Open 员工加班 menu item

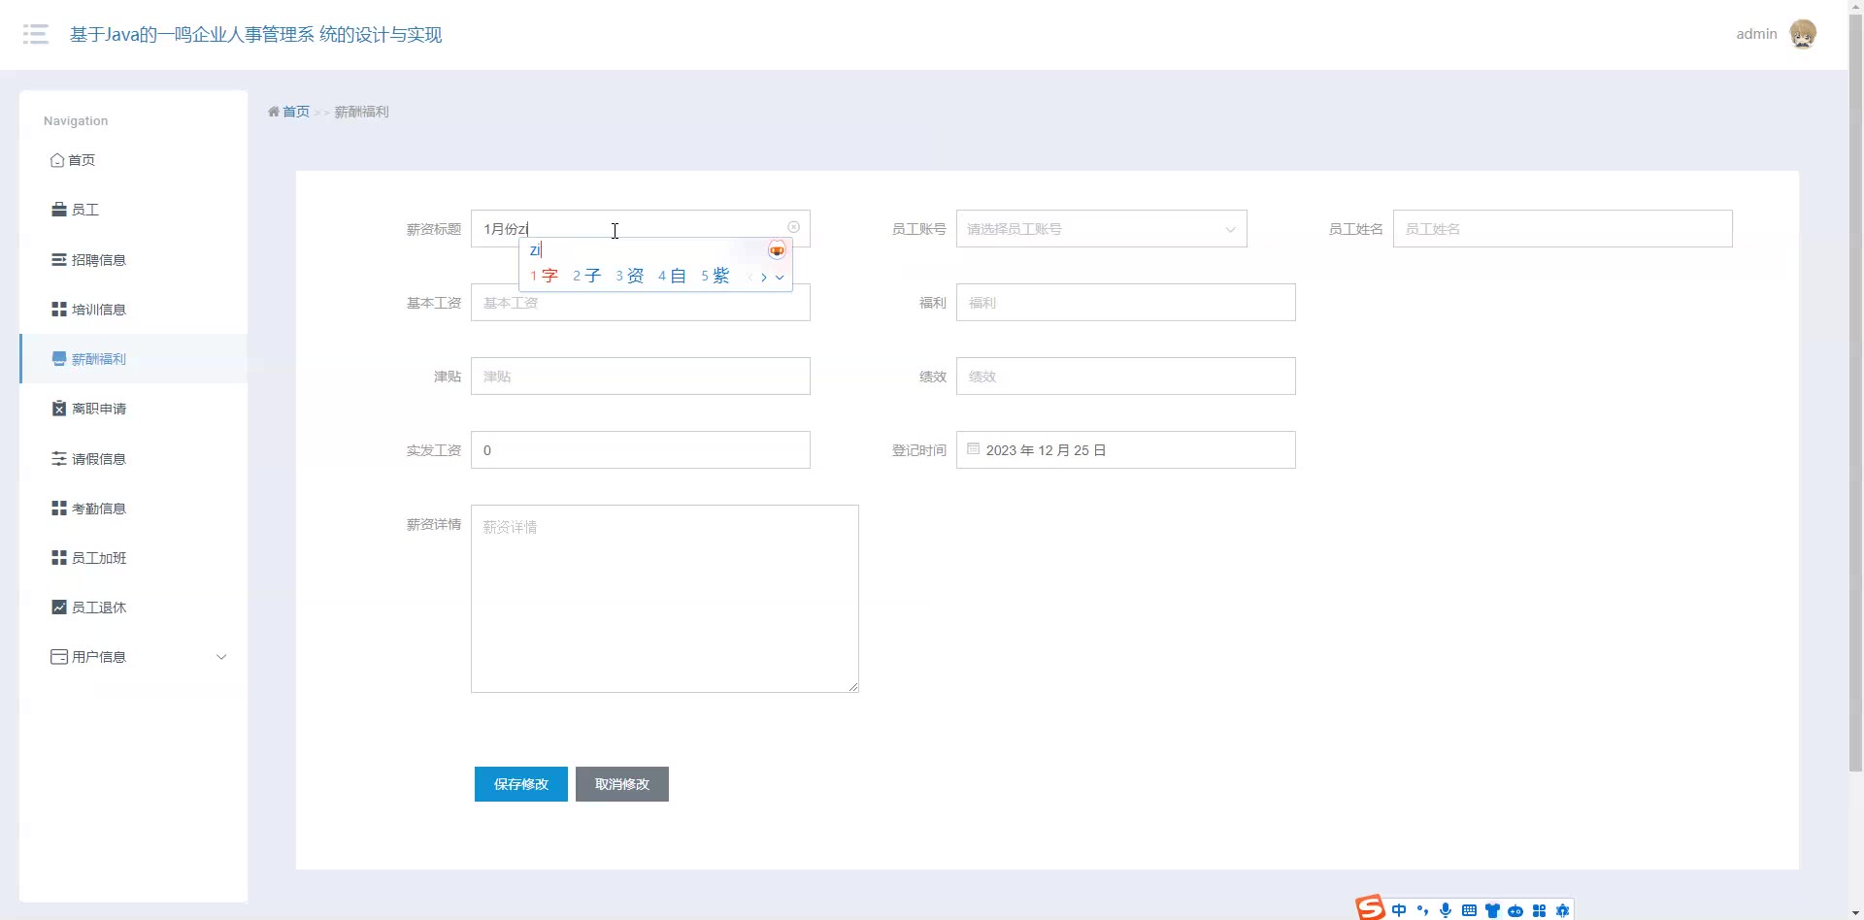[134, 558]
